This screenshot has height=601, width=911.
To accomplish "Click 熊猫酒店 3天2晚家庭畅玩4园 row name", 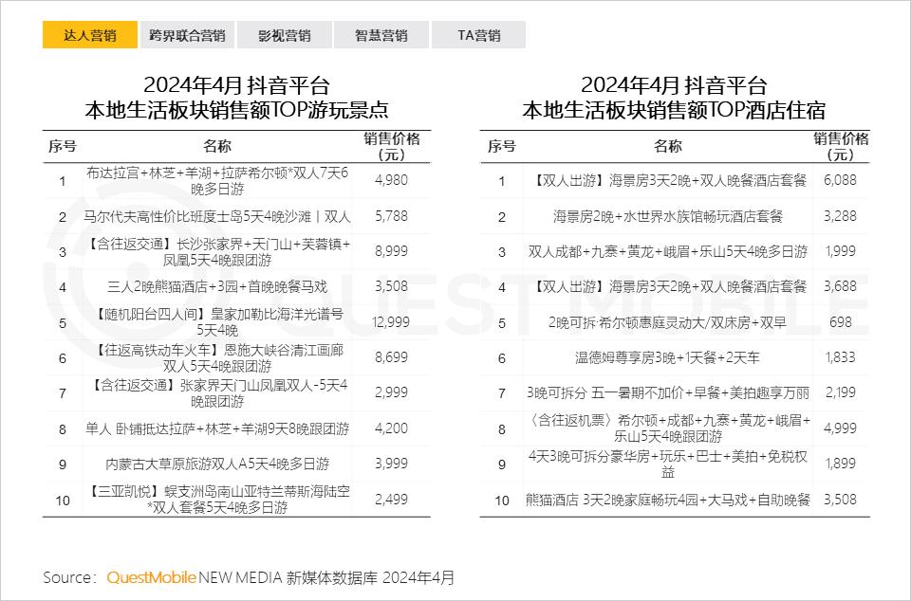I will [668, 500].
